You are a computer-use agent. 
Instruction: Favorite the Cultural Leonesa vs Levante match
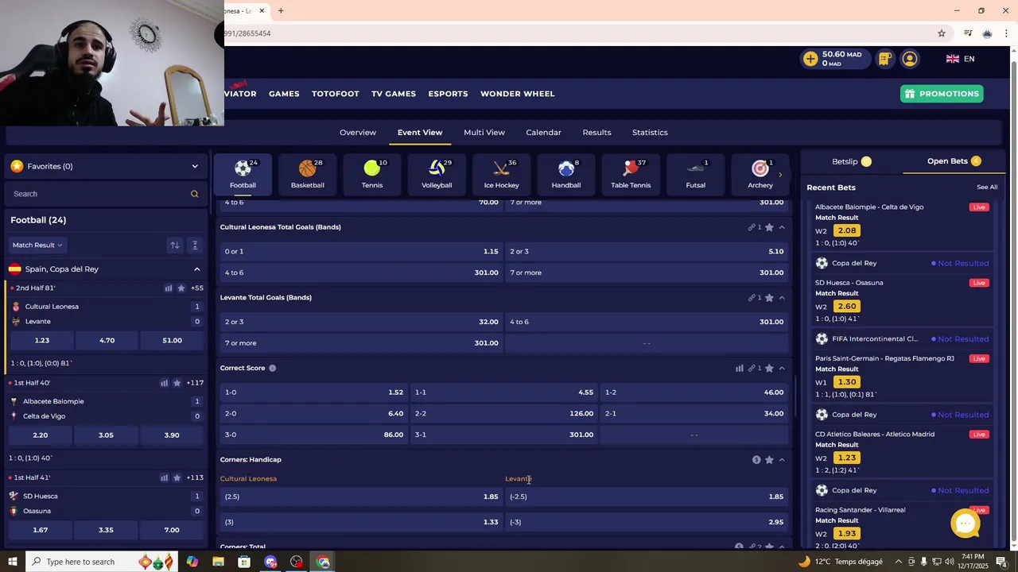(181, 288)
